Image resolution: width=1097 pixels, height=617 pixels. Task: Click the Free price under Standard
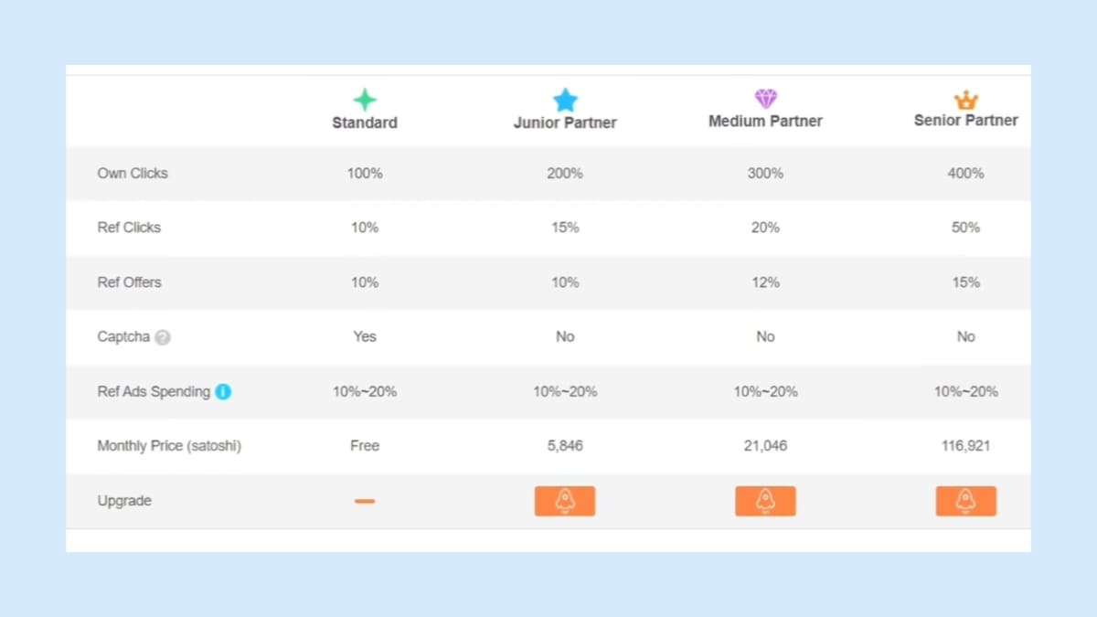pos(365,446)
